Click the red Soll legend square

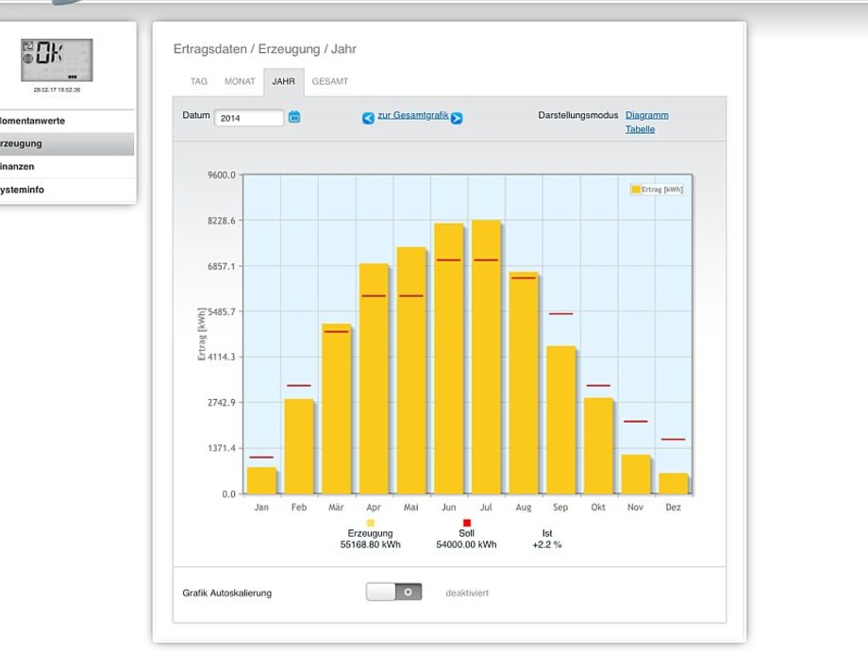point(467,523)
